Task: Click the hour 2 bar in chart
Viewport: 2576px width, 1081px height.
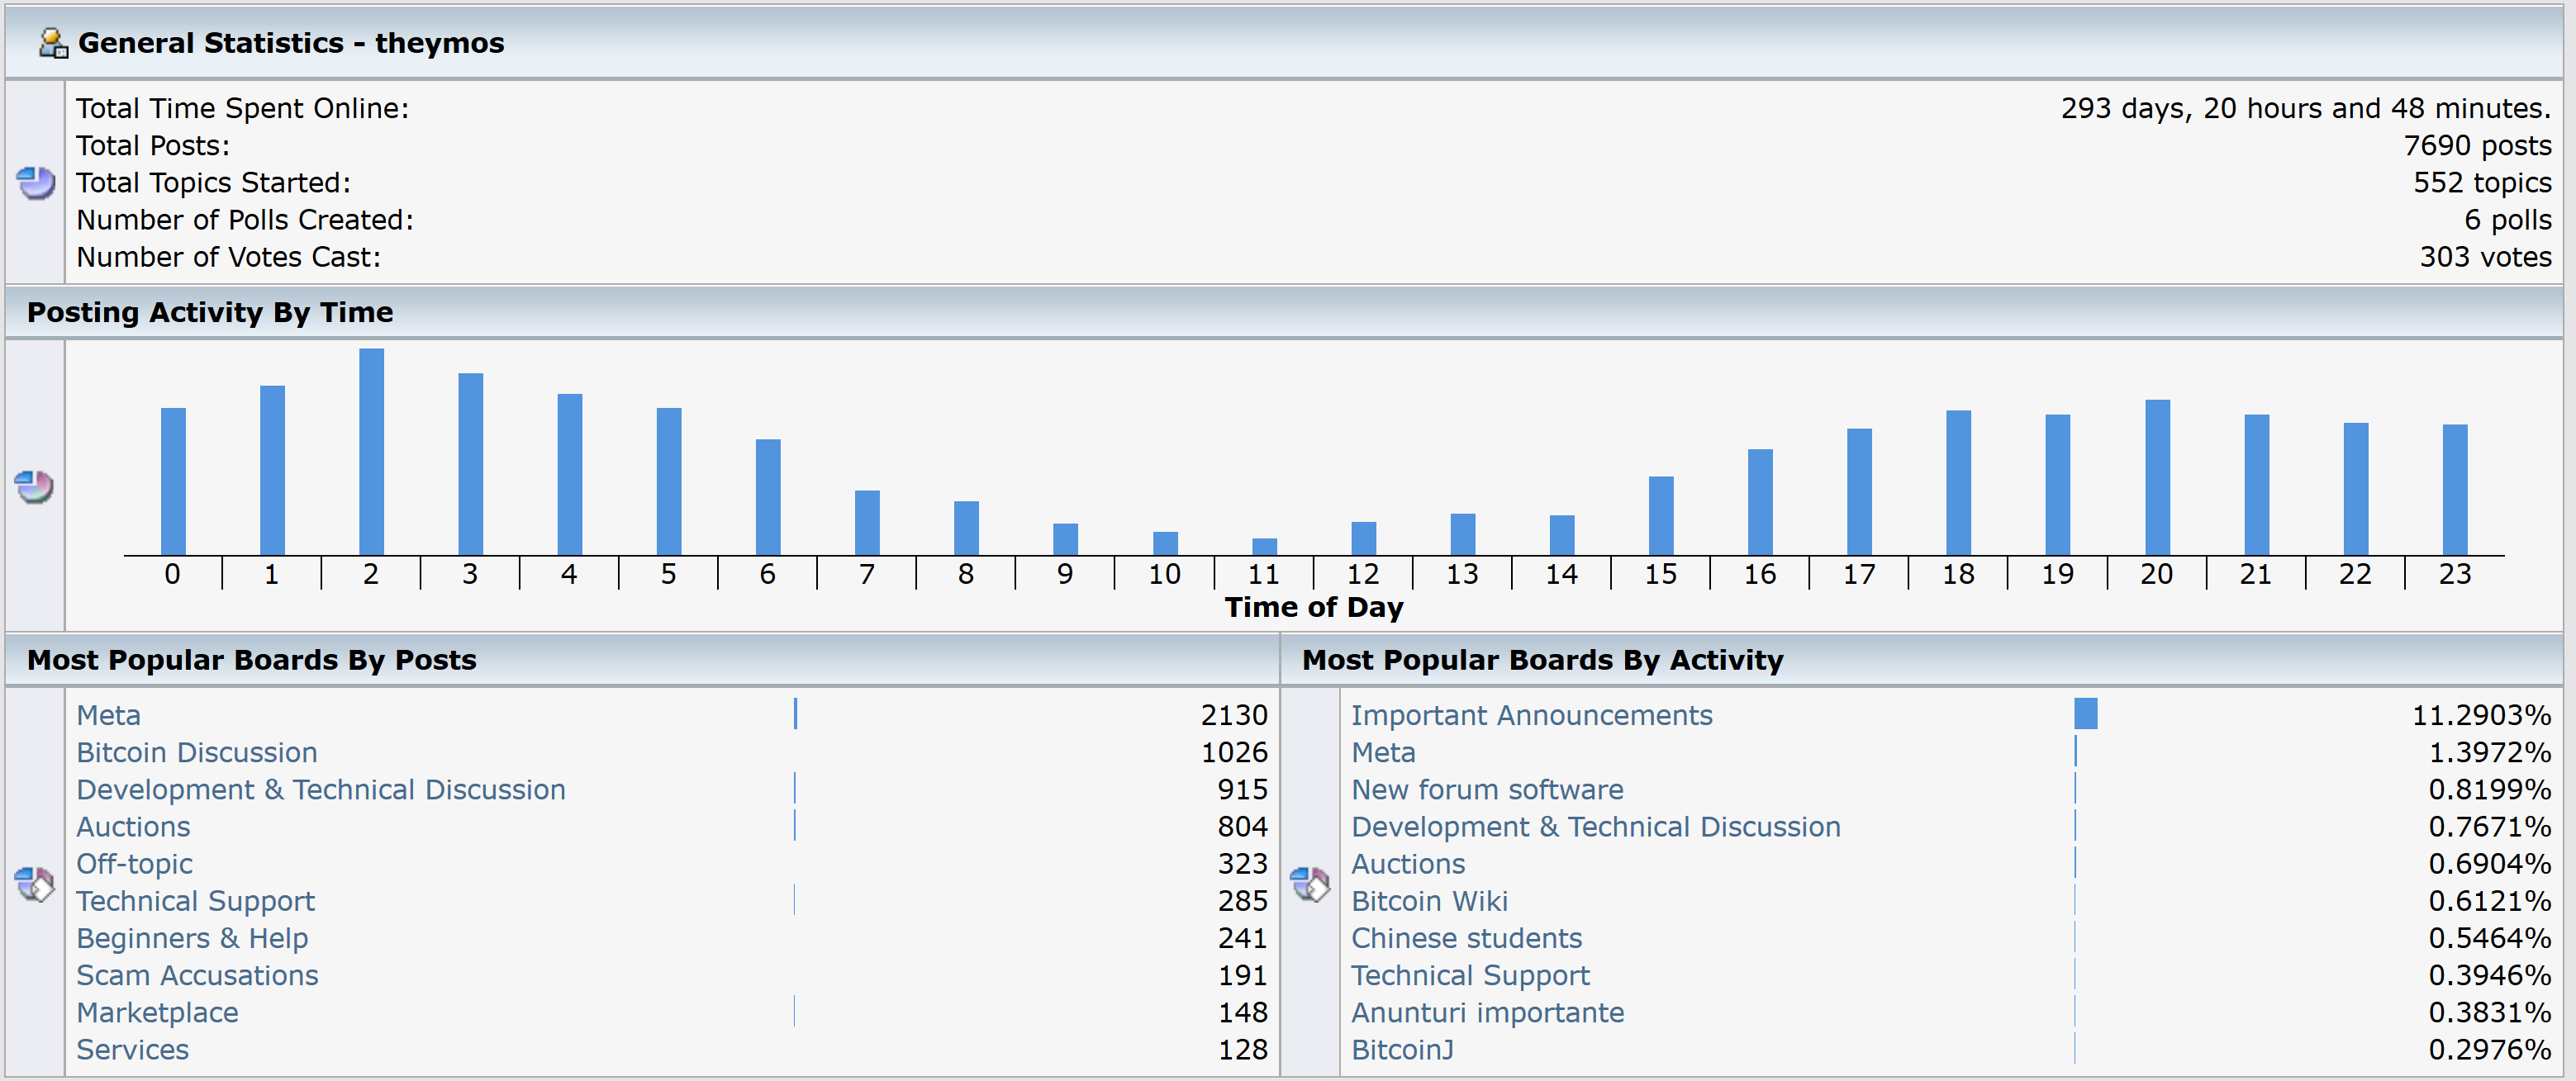Action: 371,452
